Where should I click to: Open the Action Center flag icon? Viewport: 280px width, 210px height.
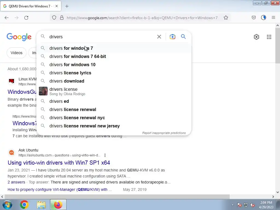click(239, 205)
